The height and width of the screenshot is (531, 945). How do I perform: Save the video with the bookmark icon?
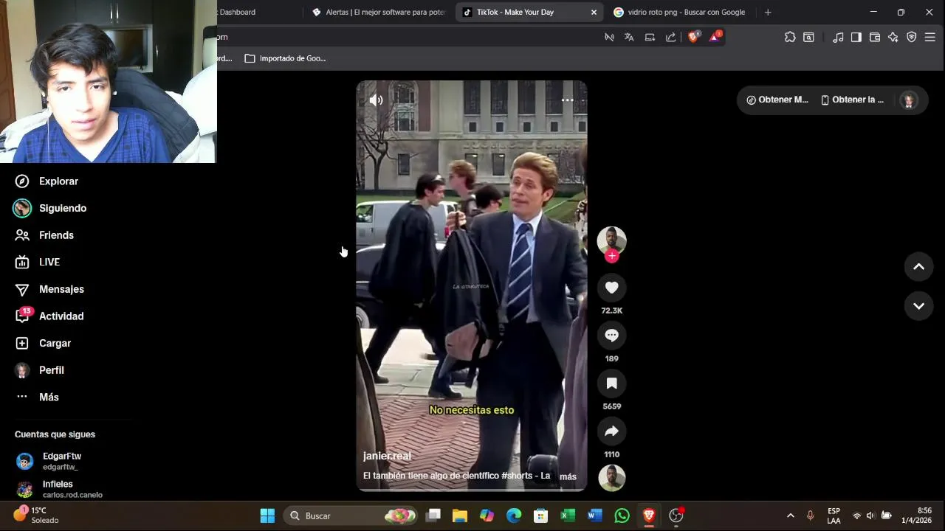click(611, 383)
